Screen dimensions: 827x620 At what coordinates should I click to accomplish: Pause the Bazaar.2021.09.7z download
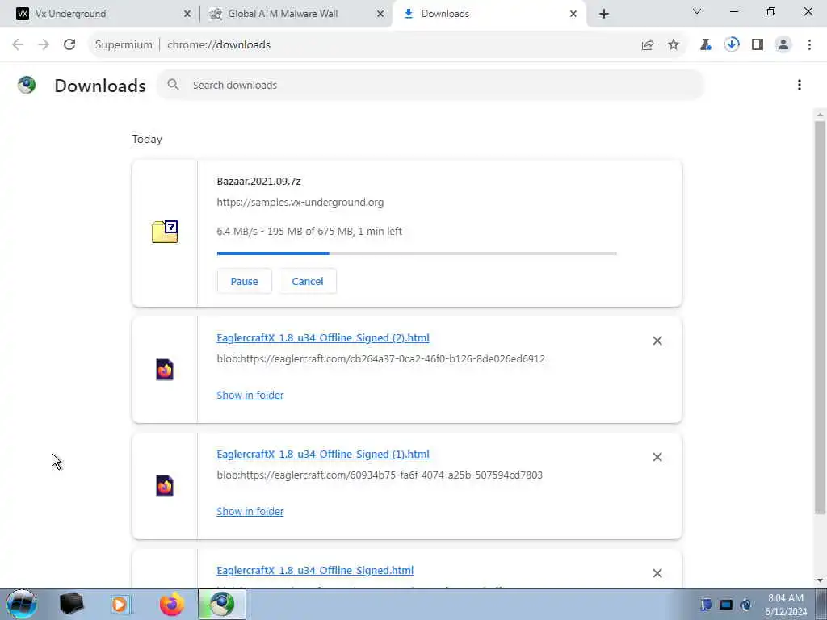click(x=244, y=281)
